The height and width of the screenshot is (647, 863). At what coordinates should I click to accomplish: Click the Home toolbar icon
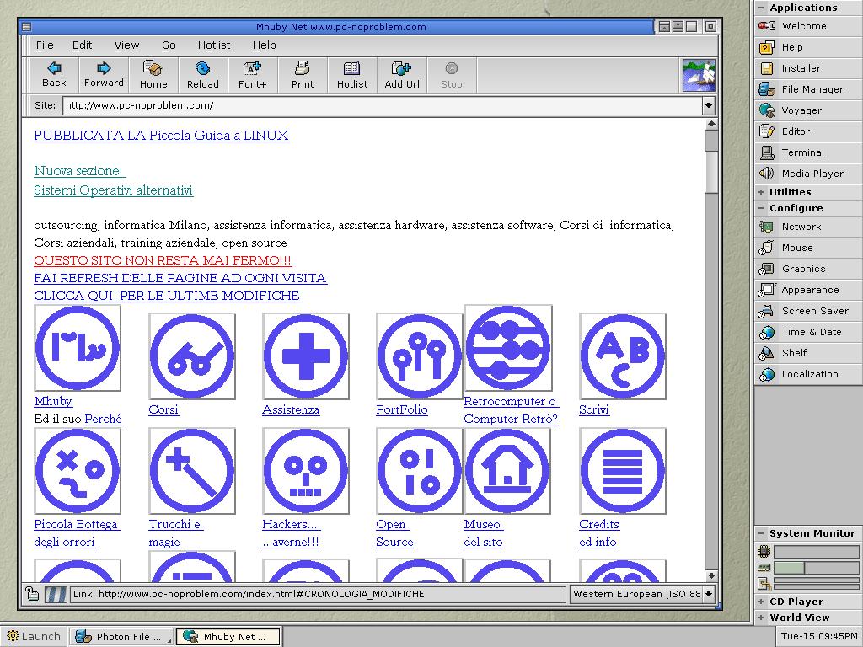(x=153, y=68)
